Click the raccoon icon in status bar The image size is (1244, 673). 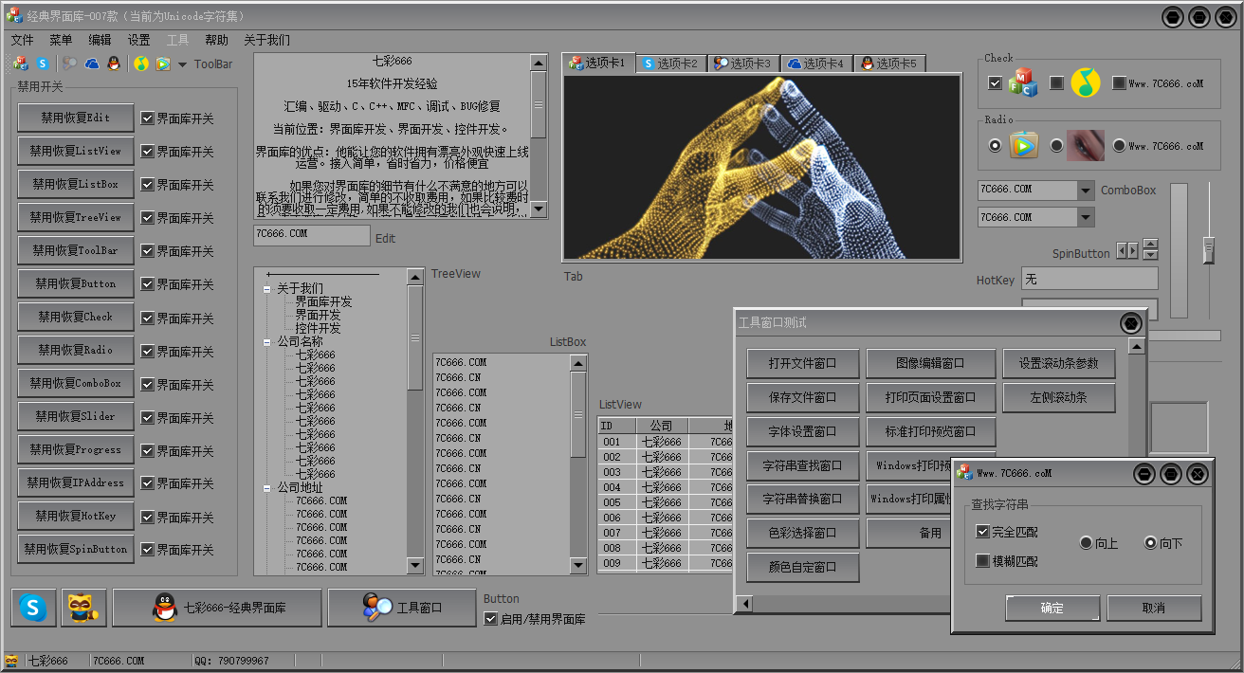(12, 661)
